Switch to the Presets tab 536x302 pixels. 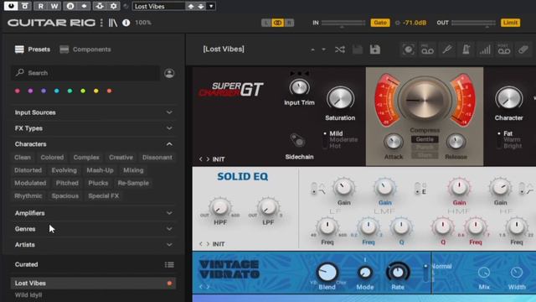point(33,49)
